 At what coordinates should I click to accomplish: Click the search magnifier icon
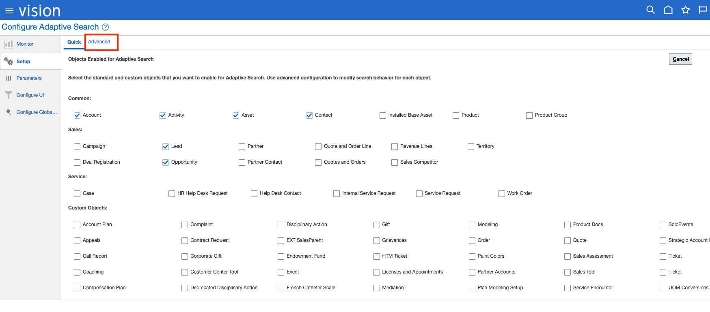(x=650, y=10)
